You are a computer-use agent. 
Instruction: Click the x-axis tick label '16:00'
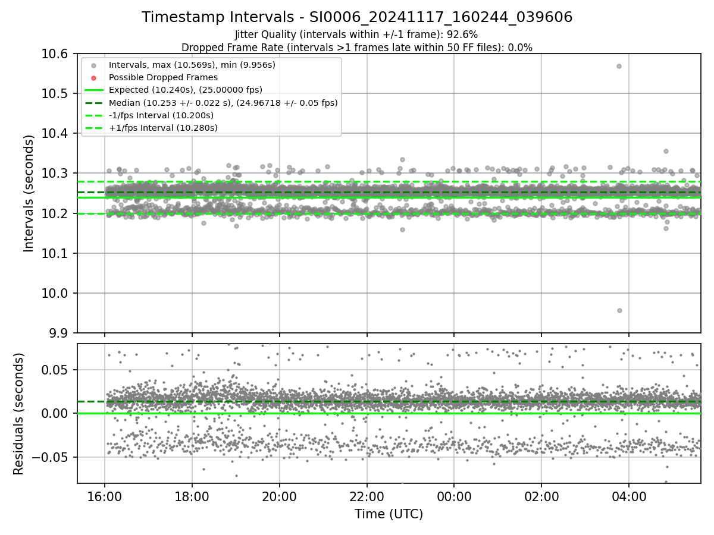pyautogui.click(x=105, y=496)
